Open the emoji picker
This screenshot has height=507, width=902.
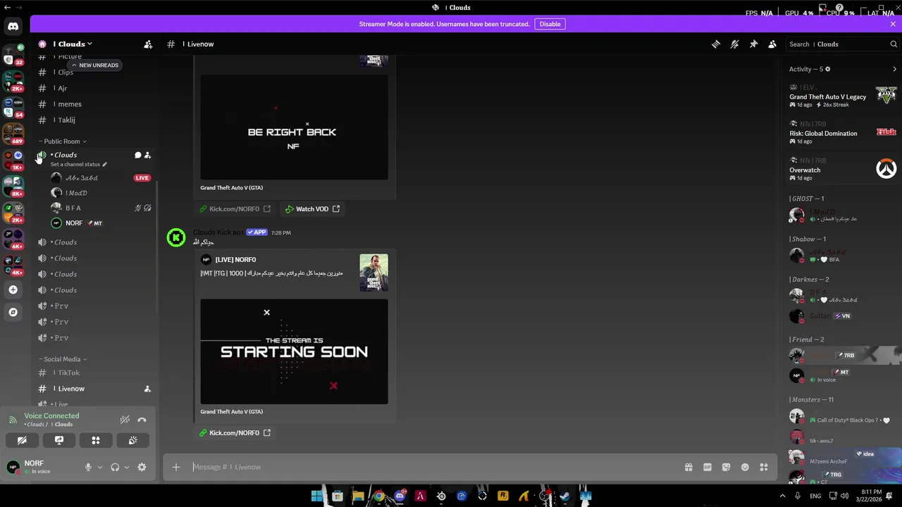745,467
